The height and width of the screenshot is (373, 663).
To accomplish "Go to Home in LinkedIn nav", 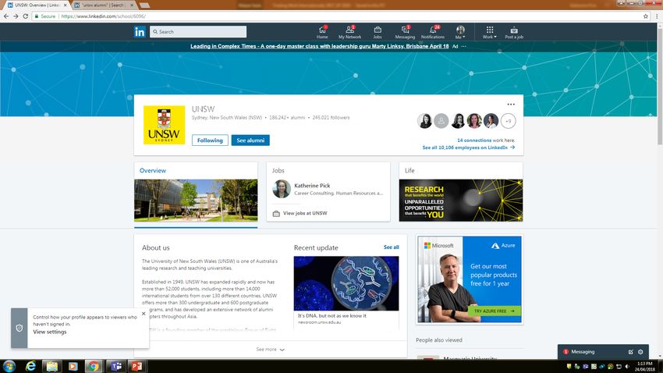I will click(322, 32).
